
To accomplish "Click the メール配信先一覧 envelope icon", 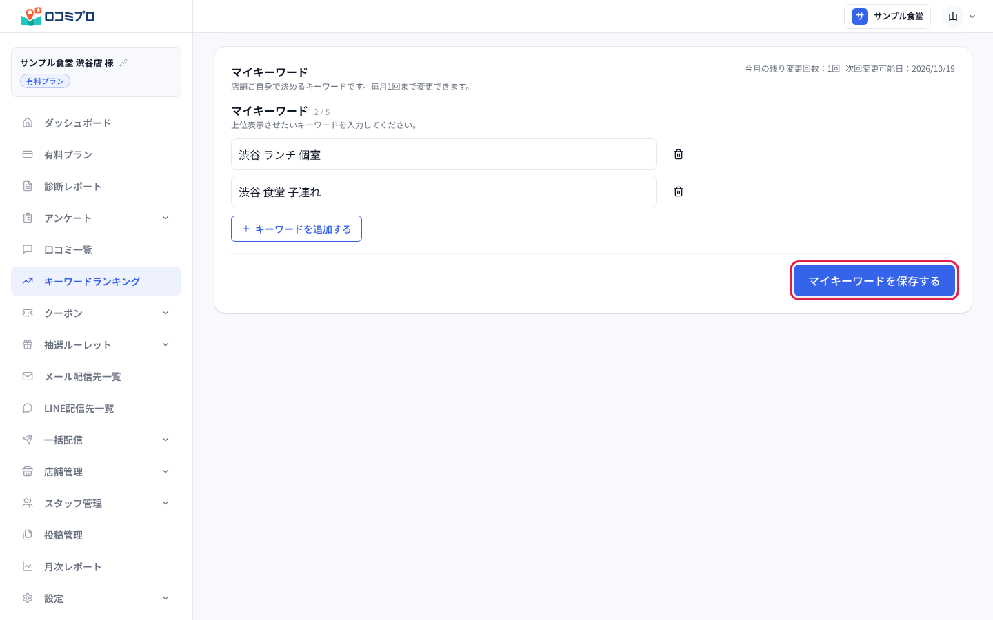I will click(x=28, y=376).
